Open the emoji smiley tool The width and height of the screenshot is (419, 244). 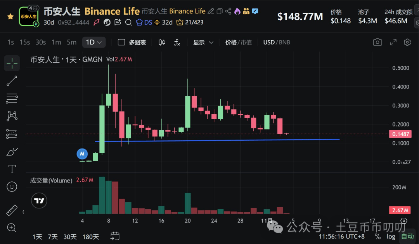pyautogui.click(x=12, y=187)
